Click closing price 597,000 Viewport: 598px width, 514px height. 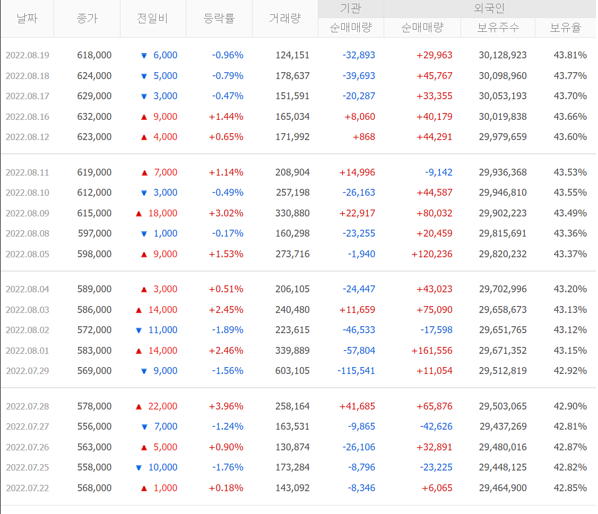click(94, 233)
